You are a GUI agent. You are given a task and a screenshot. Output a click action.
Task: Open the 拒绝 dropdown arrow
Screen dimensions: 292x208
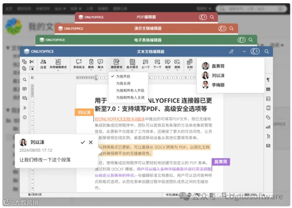(x=177, y=70)
